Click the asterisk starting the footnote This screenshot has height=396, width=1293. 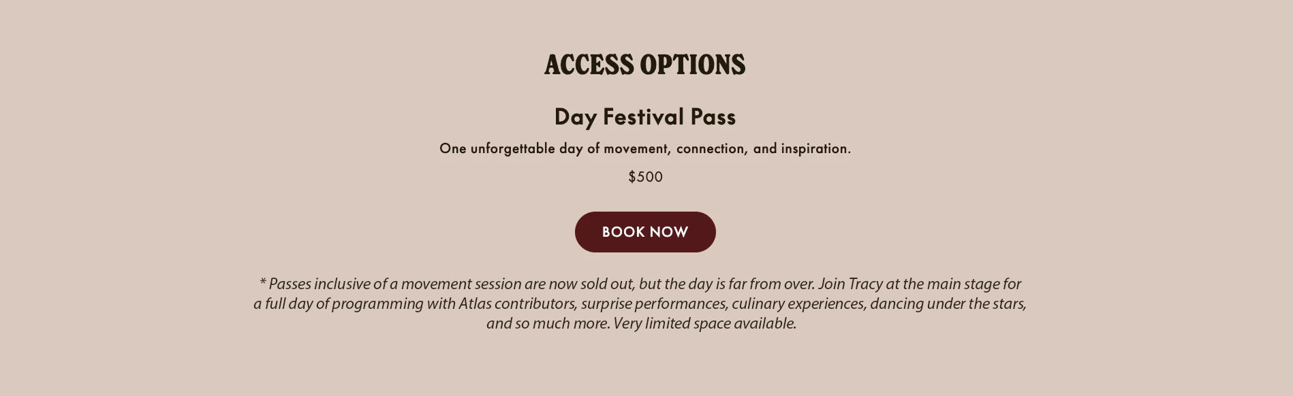pyautogui.click(x=262, y=282)
